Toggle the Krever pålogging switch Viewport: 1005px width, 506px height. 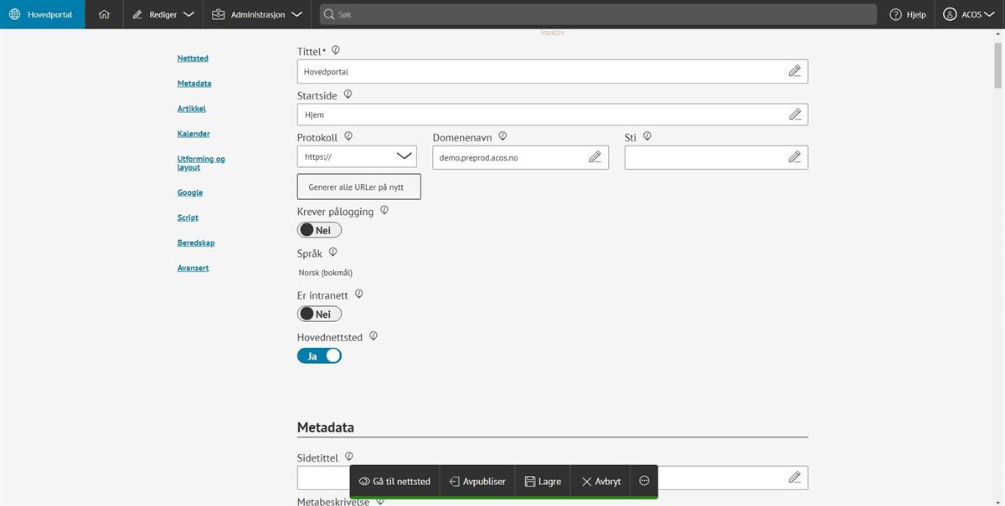319,230
